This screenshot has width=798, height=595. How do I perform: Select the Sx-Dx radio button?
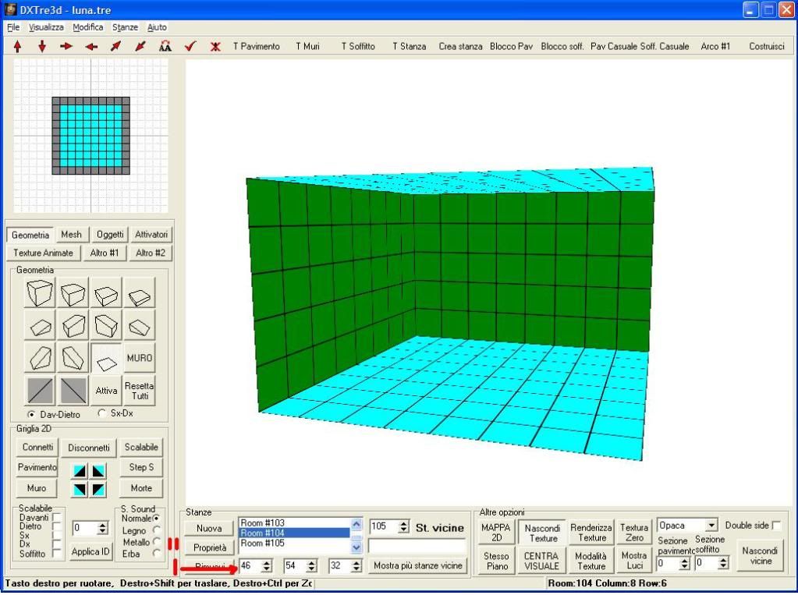pyautogui.click(x=101, y=414)
